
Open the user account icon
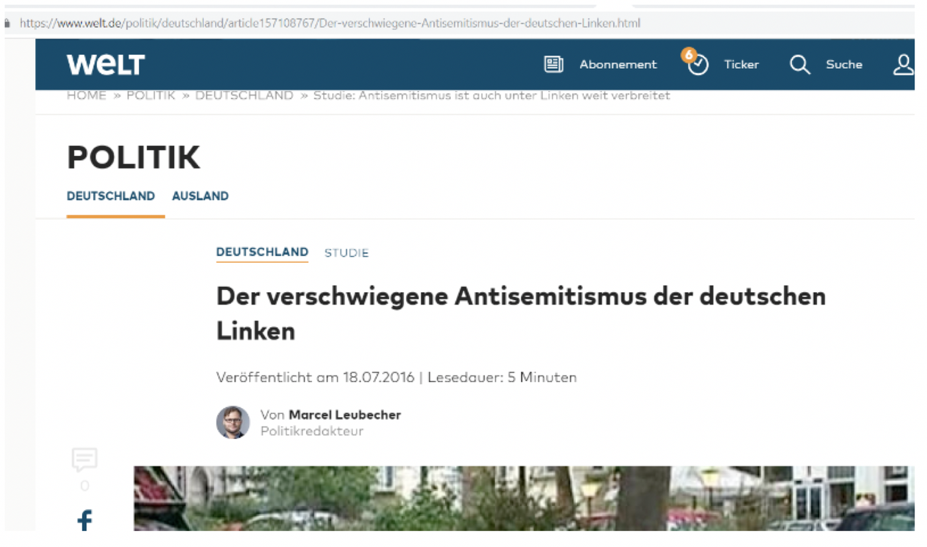[x=904, y=64]
